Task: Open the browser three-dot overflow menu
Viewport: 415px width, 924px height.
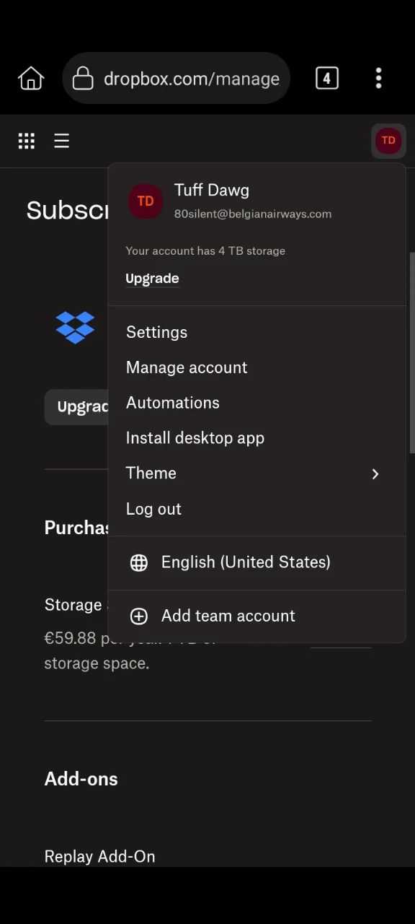Action: pos(378,78)
